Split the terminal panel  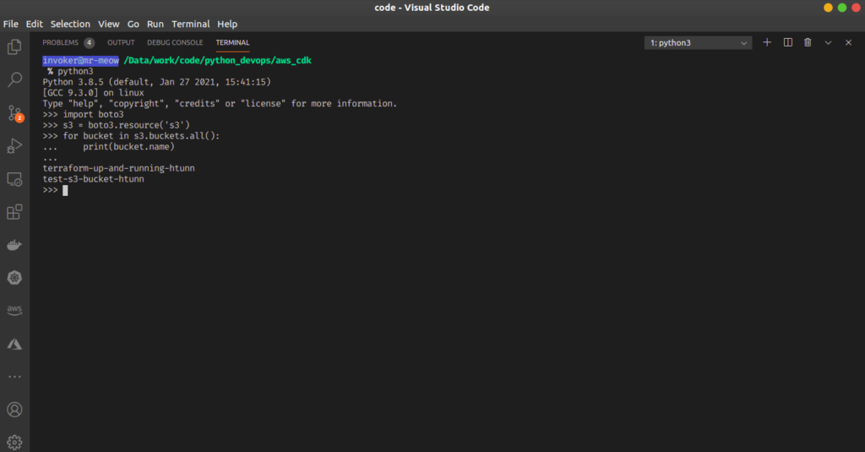[788, 42]
